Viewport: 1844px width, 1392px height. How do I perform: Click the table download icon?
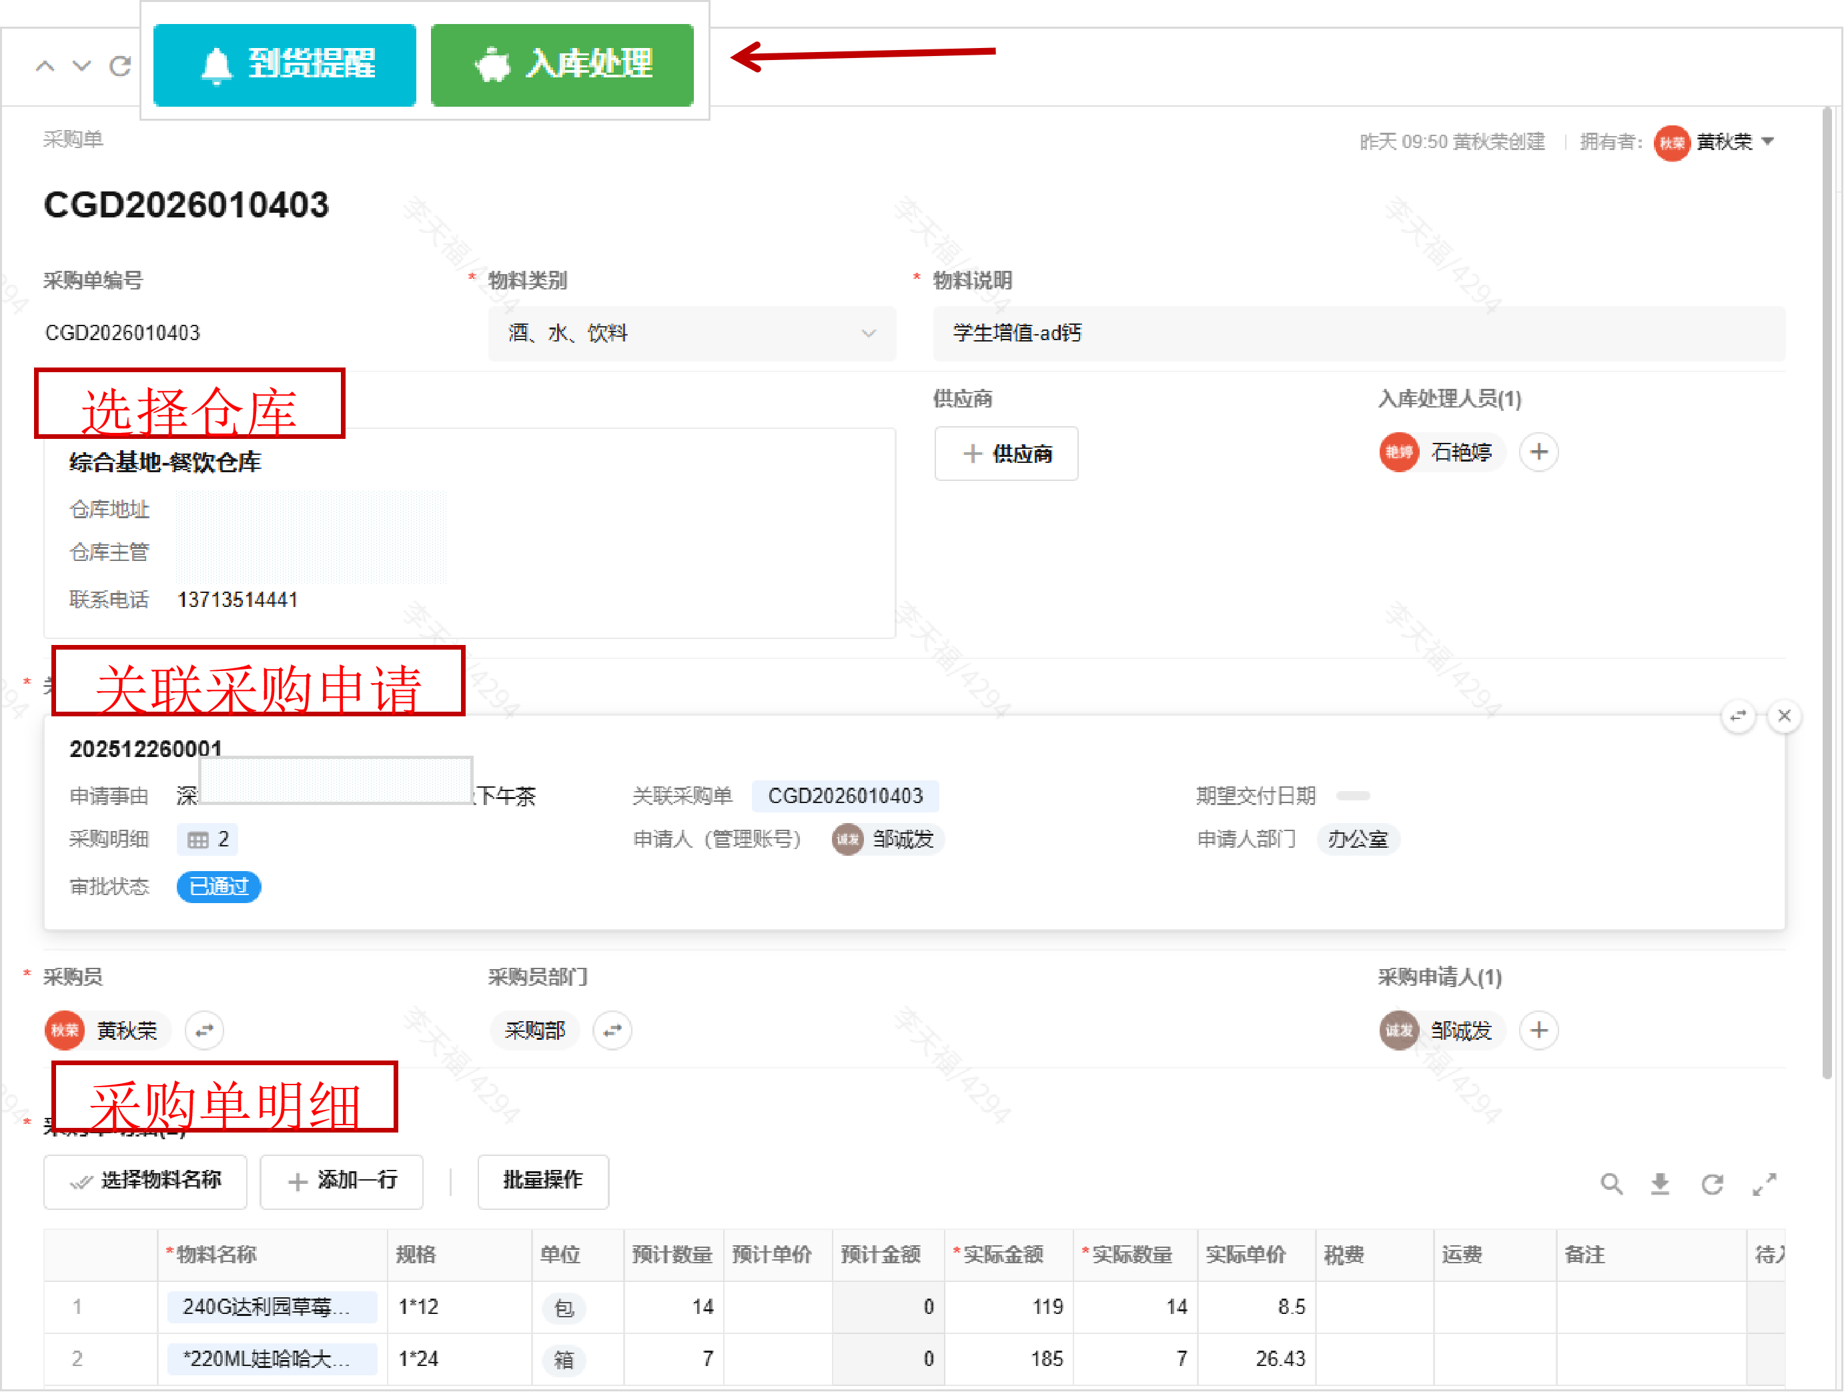tap(1660, 1184)
